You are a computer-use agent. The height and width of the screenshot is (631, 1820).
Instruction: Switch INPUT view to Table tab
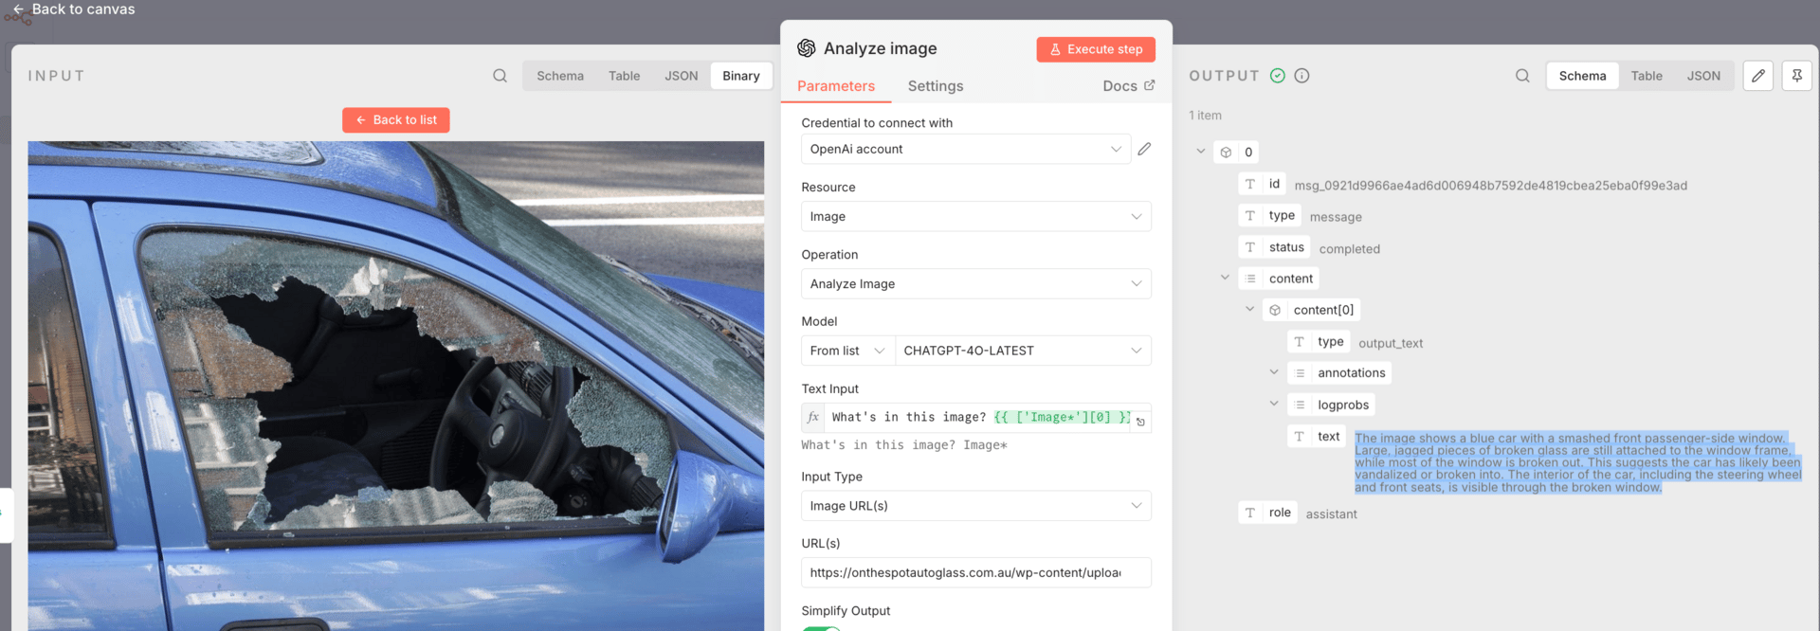point(624,76)
